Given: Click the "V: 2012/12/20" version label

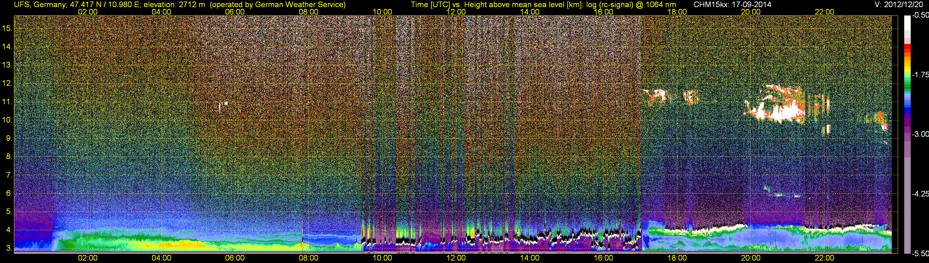Looking at the screenshot, I should click(x=900, y=5).
